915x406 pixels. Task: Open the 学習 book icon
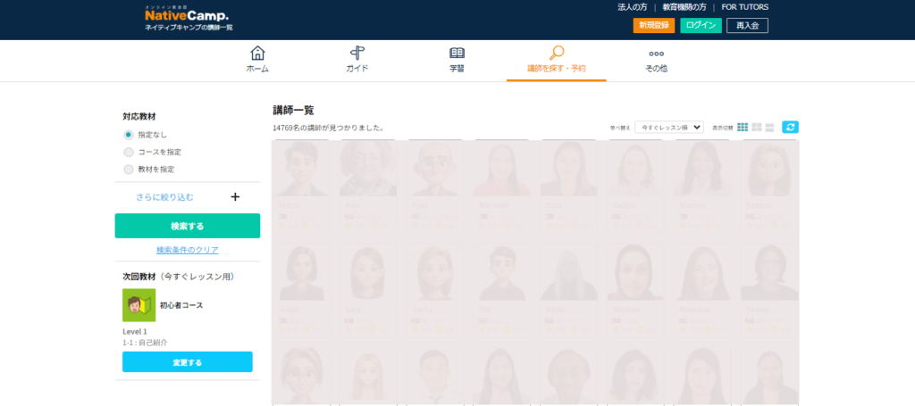(457, 53)
